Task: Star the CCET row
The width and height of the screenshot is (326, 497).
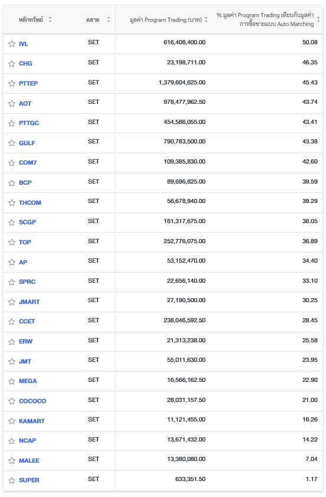Action: point(12,322)
